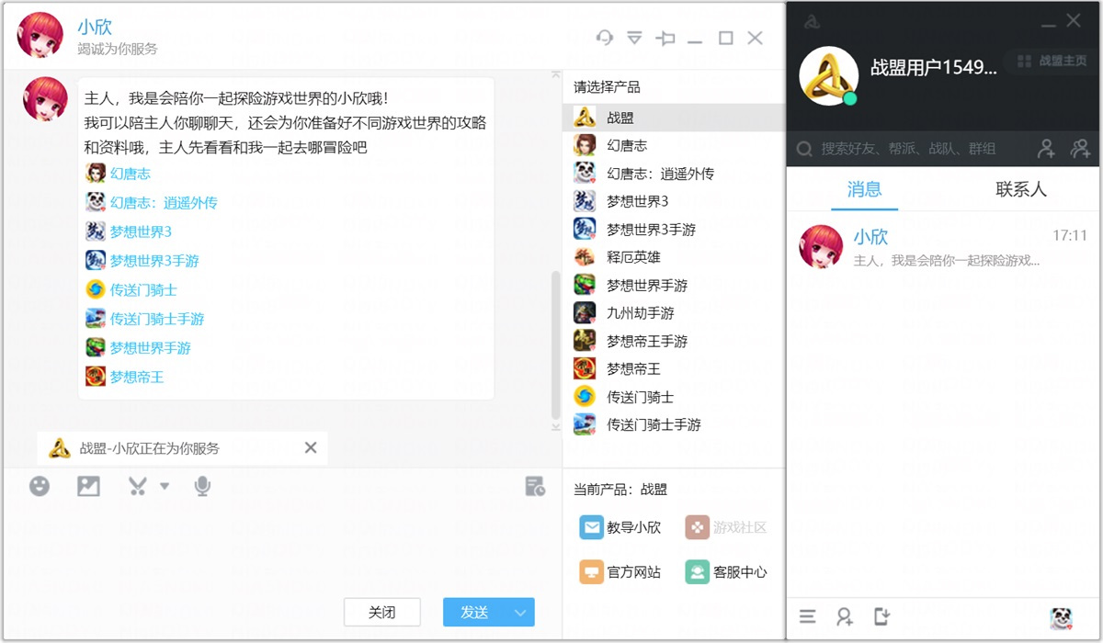Click the add friend icon beside search
This screenshot has width=1103, height=643.
(1046, 149)
